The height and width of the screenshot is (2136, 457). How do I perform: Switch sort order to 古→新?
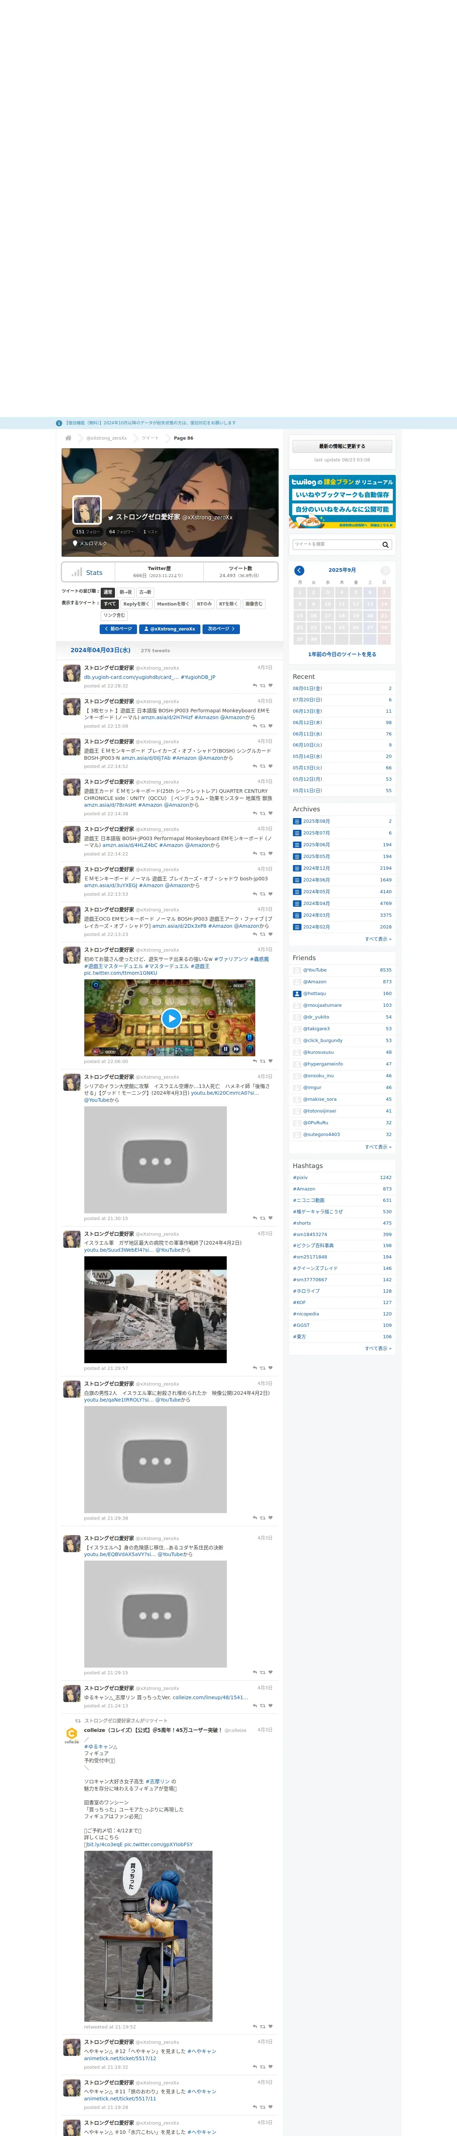pos(145,592)
